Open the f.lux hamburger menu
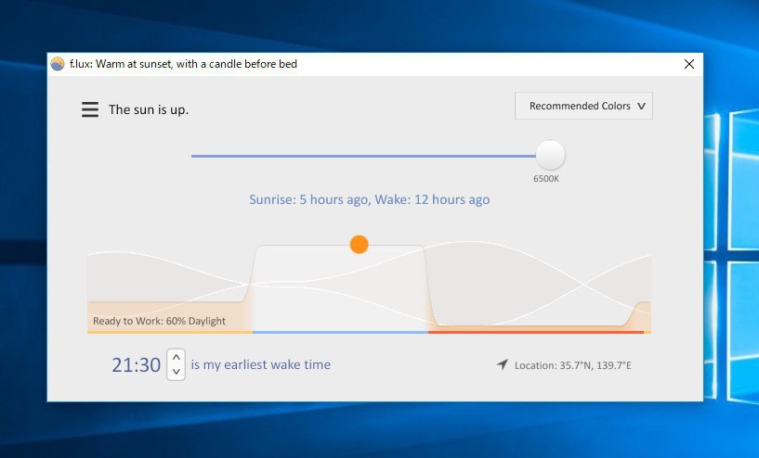The image size is (759, 458). coord(90,109)
